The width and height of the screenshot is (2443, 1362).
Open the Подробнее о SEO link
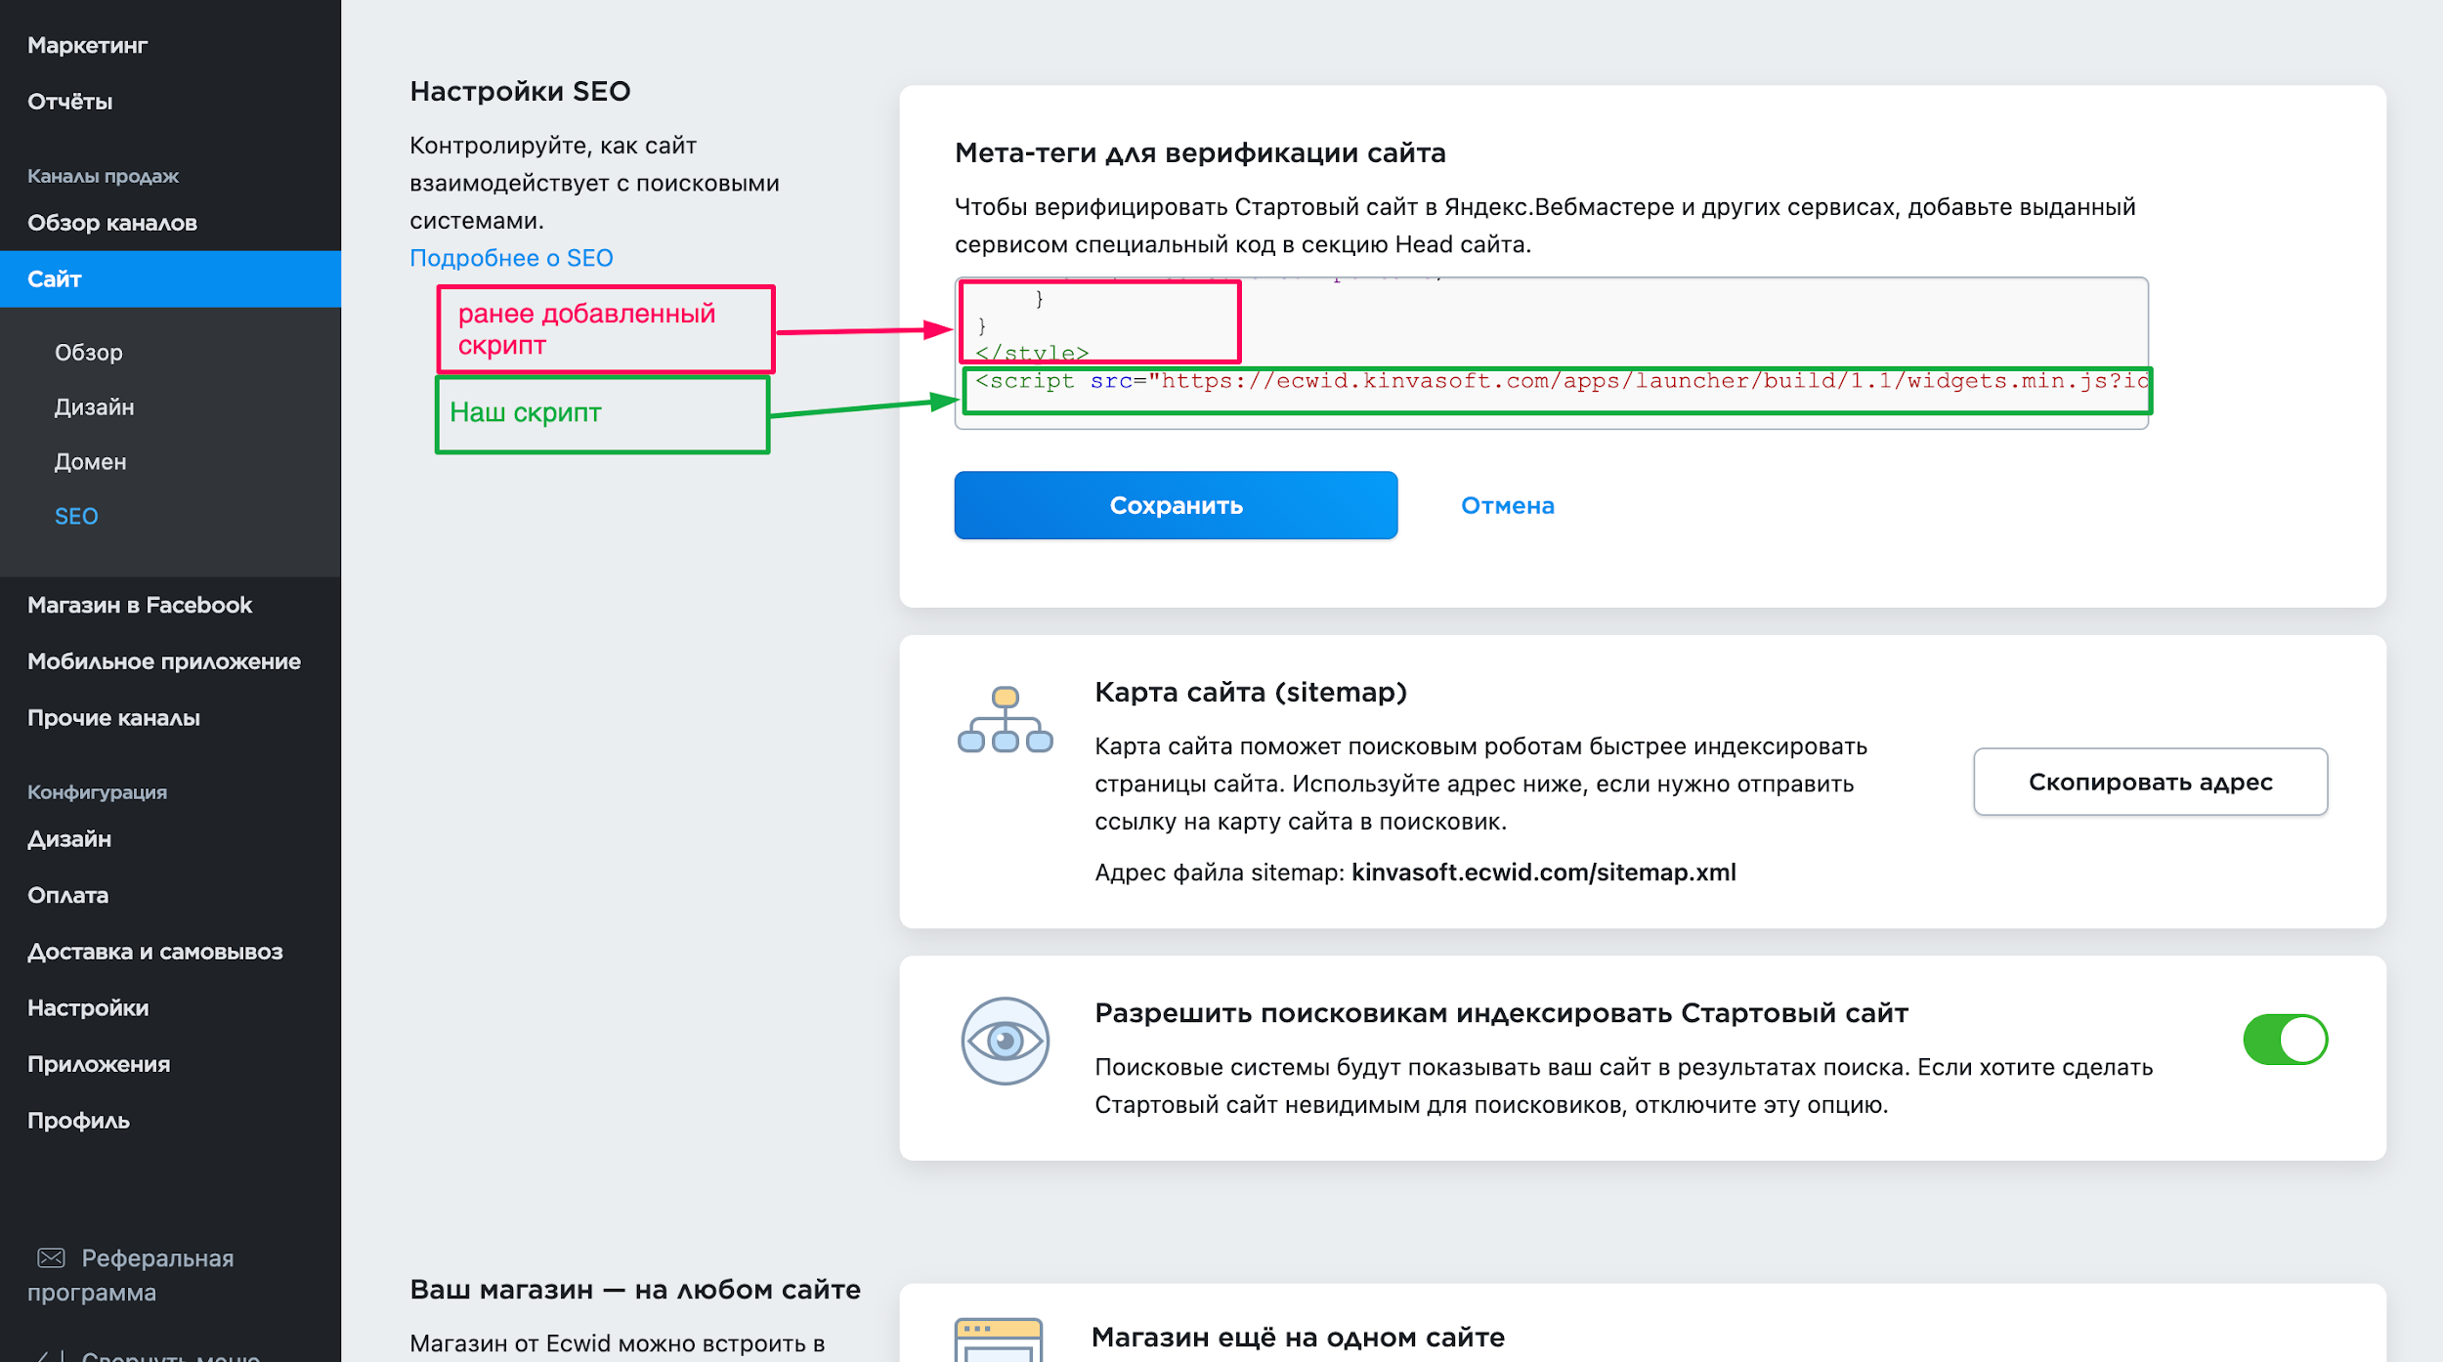click(x=511, y=258)
